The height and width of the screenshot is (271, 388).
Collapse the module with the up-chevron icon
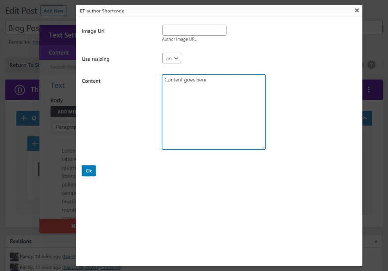tap(364, 118)
